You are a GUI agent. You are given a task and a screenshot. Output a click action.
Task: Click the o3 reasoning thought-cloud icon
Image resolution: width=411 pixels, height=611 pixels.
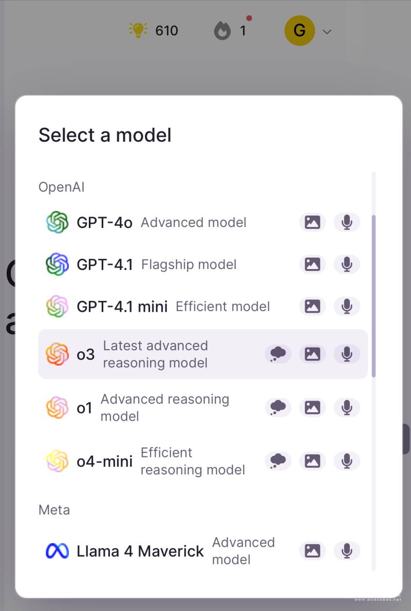[278, 354]
